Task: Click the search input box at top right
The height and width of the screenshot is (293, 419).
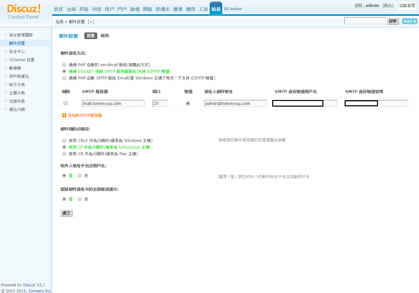Action: click(x=364, y=21)
